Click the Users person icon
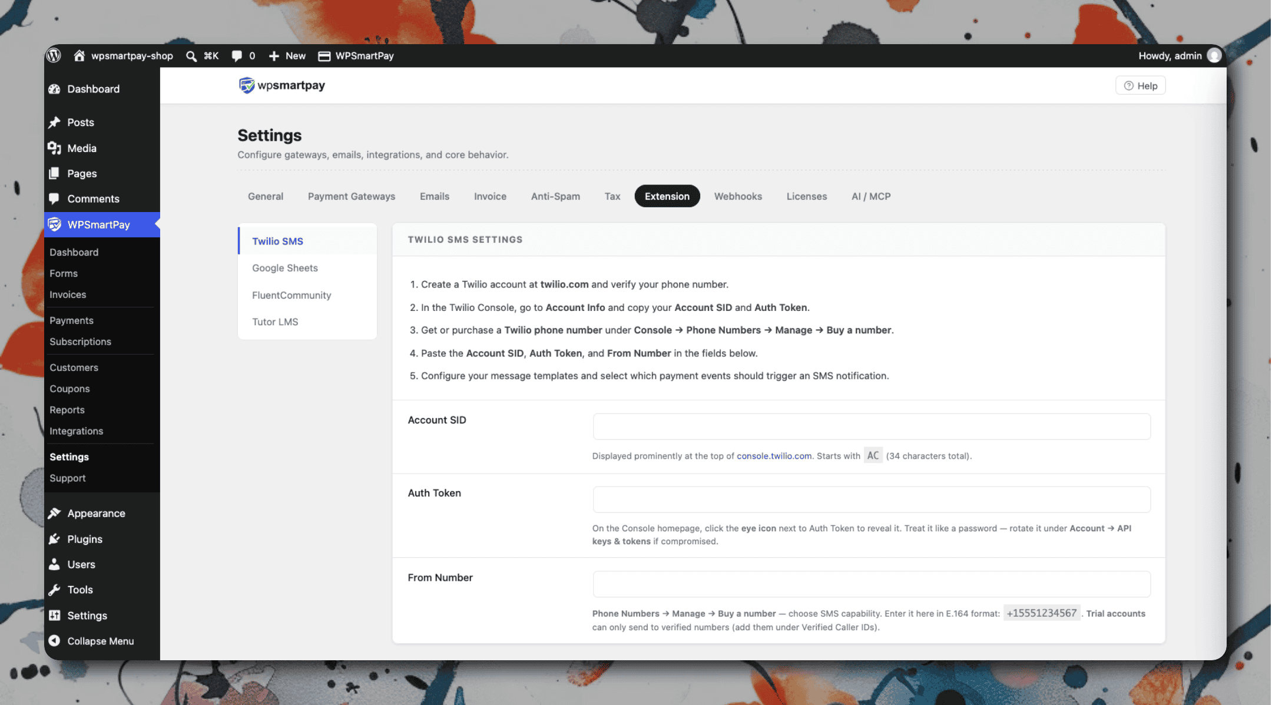1272x705 pixels. 54,564
